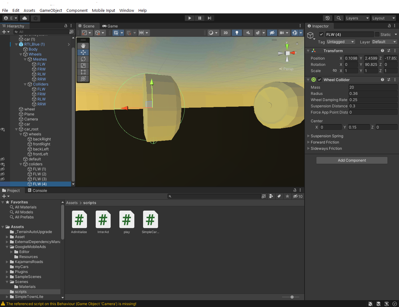Select the Scale tool
Screen dimensions: 399x307
coord(83,66)
